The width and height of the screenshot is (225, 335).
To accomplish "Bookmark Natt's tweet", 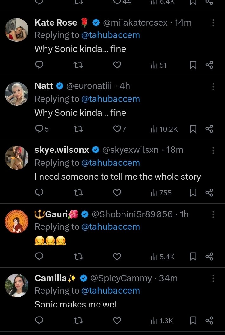I will coord(193,129).
